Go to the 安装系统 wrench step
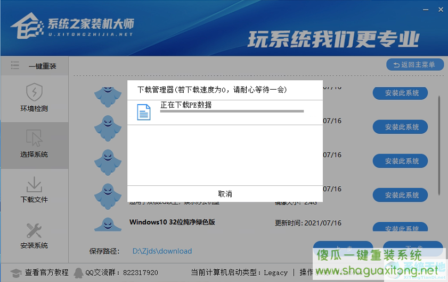The width and height of the screenshot is (448, 282). point(34,236)
